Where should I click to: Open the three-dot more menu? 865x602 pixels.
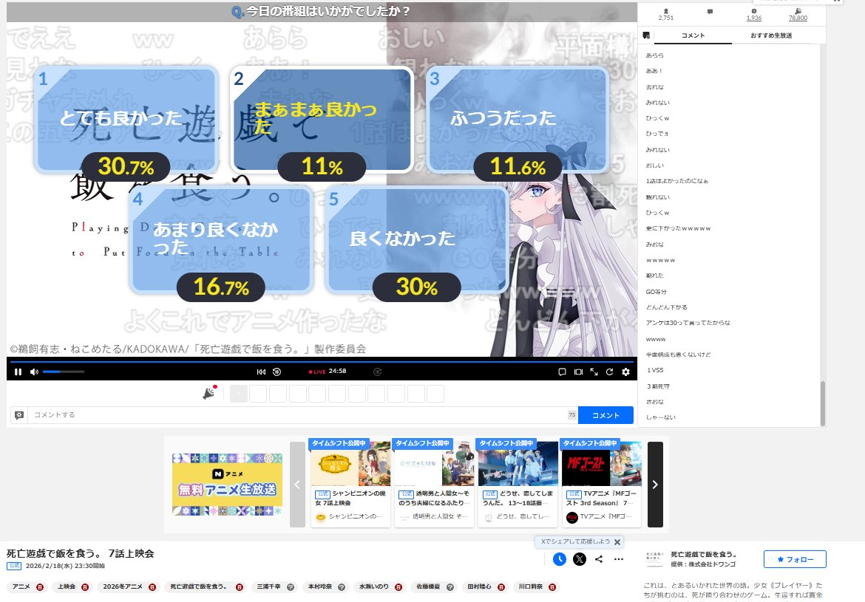(x=619, y=559)
